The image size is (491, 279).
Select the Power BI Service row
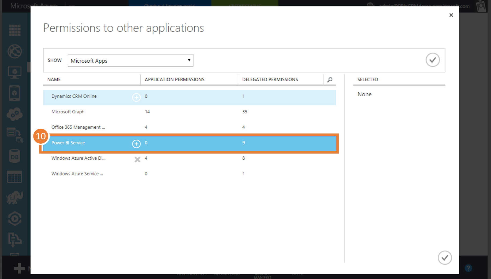pos(189,144)
